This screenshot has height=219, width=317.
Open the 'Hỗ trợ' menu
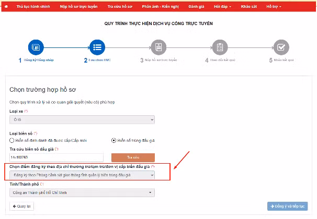(274, 6)
